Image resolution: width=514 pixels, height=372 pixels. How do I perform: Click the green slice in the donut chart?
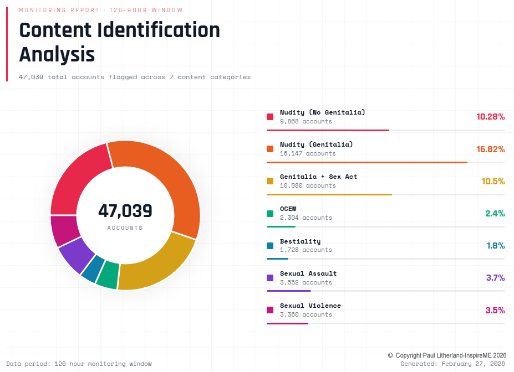click(108, 275)
